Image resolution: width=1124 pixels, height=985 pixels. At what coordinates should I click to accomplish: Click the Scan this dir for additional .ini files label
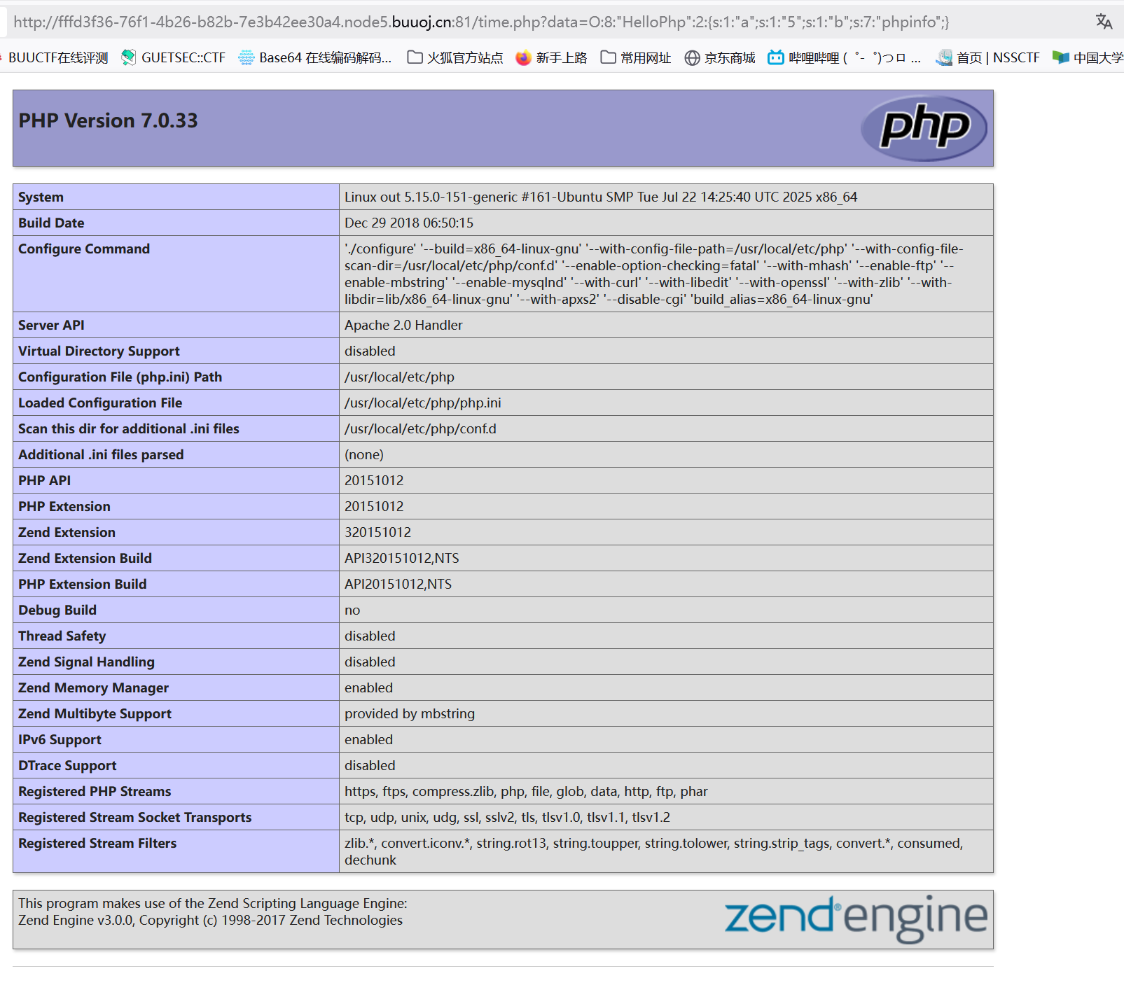tap(129, 428)
